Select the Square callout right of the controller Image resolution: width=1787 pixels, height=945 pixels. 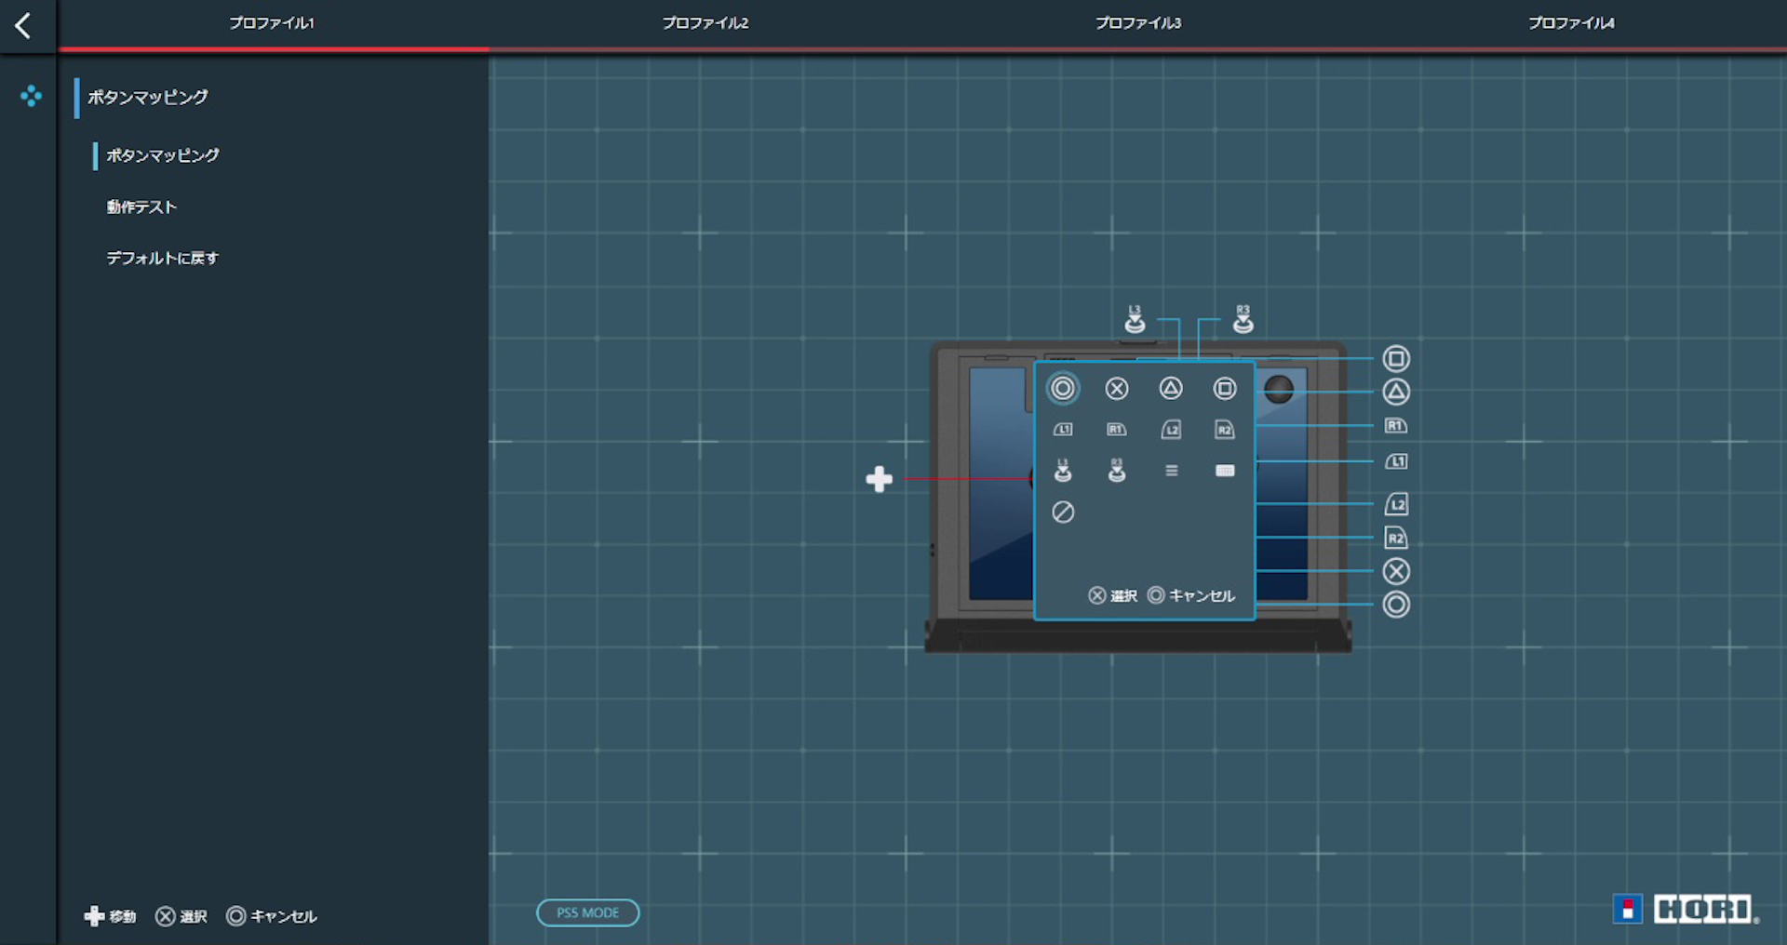pyautogui.click(x=1396, y=358)
